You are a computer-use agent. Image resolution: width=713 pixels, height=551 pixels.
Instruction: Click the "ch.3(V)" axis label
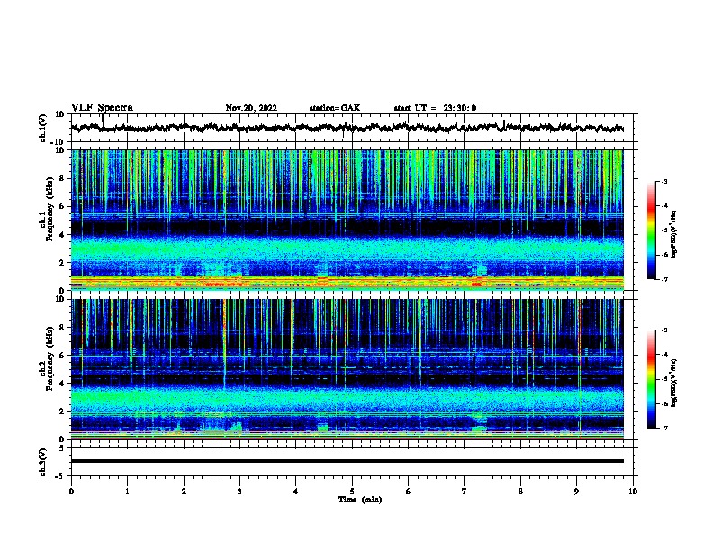(43, 462)
